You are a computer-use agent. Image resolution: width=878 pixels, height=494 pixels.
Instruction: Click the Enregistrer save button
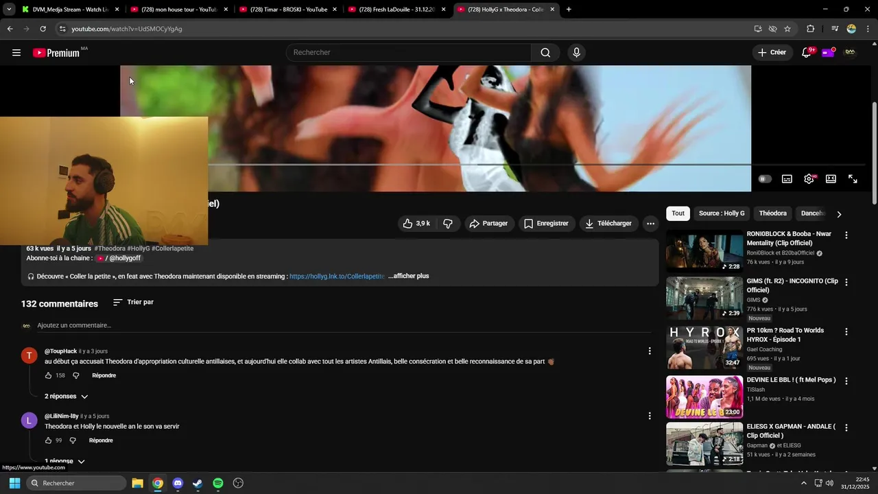pyautogui.click(x=546, y=224)
